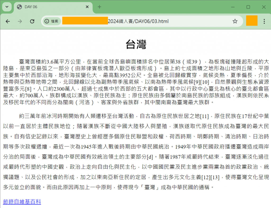Open the Chrome three-dot menu
Viewport: 271px width, 208px height.
[x=264, y=21]
